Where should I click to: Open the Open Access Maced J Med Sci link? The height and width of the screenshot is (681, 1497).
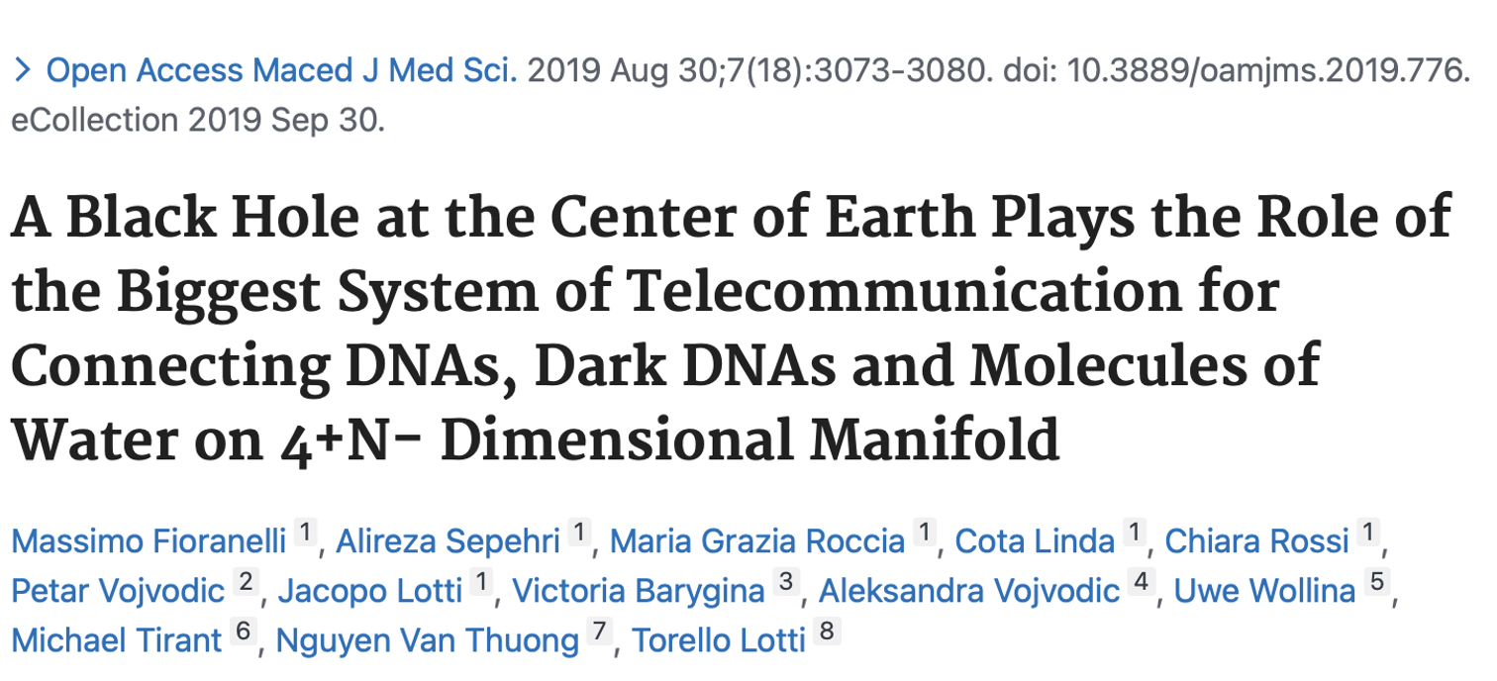click(281, 71)
